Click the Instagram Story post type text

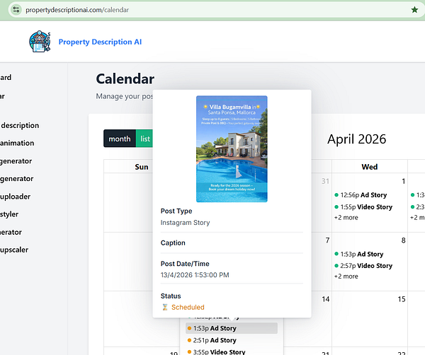point(185,223)
